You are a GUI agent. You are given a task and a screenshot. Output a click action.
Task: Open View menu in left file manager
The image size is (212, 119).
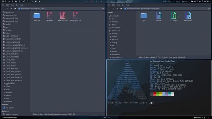pyautogui.click(x=12, y=5)
